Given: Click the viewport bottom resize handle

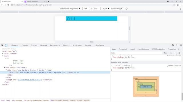Looking at the screenshot, I should (x=91, y=42).
